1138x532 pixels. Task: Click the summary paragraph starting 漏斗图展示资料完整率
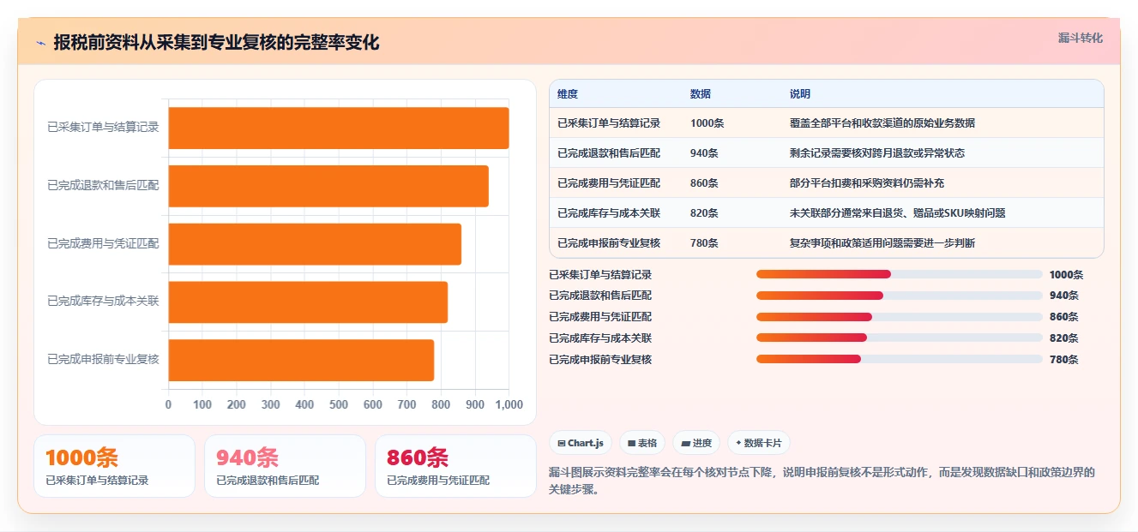[x=822, y=481]
